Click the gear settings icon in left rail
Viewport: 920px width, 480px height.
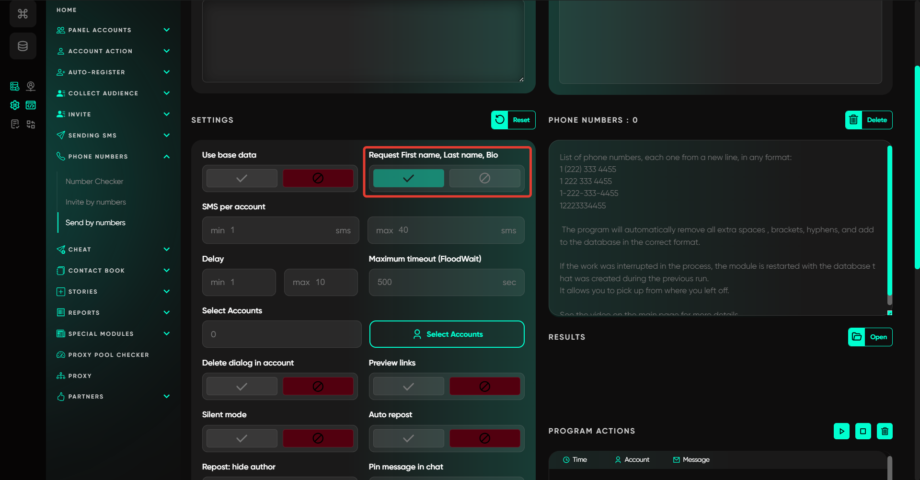[15, 105]
